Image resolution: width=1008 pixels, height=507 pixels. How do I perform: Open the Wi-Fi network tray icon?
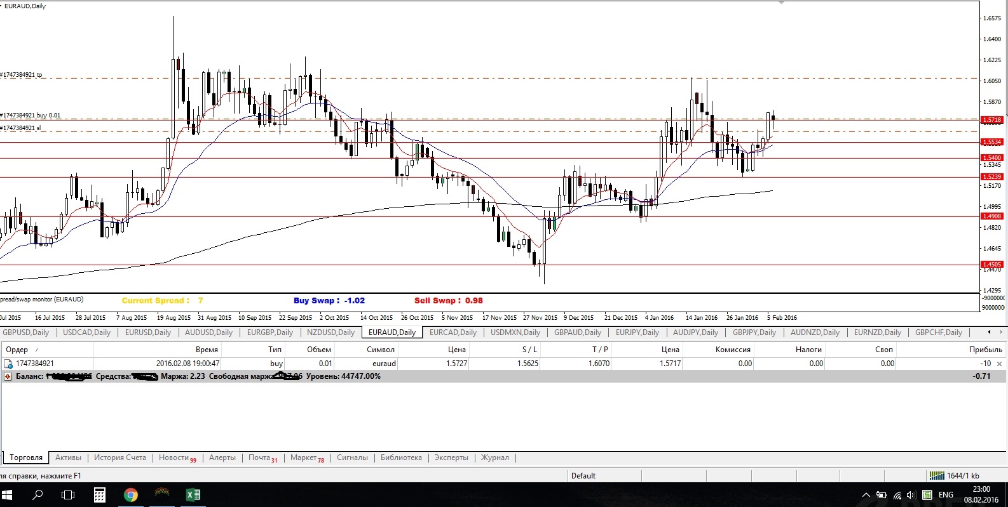[x=897, y=495]
